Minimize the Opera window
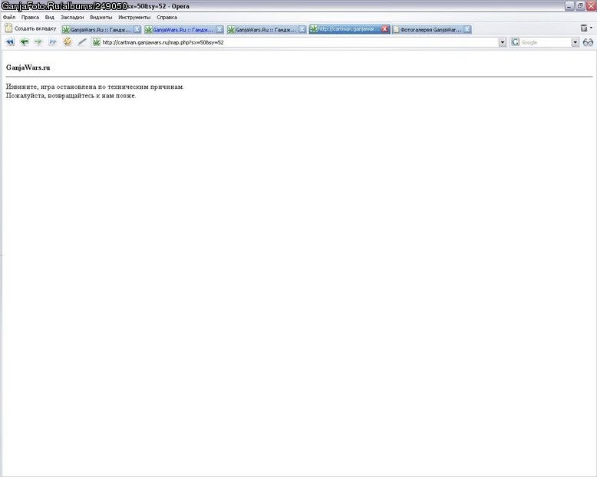Screen dimensions: 597x477 point(569,5)
